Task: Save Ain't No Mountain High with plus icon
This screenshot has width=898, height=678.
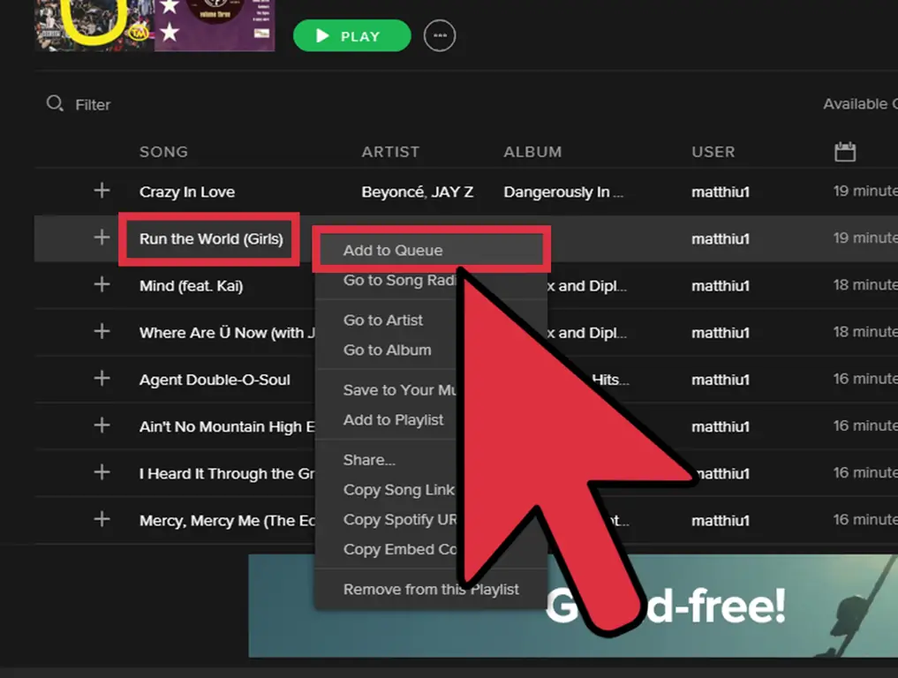Action: pyautogui.click(x=102, y=425)
